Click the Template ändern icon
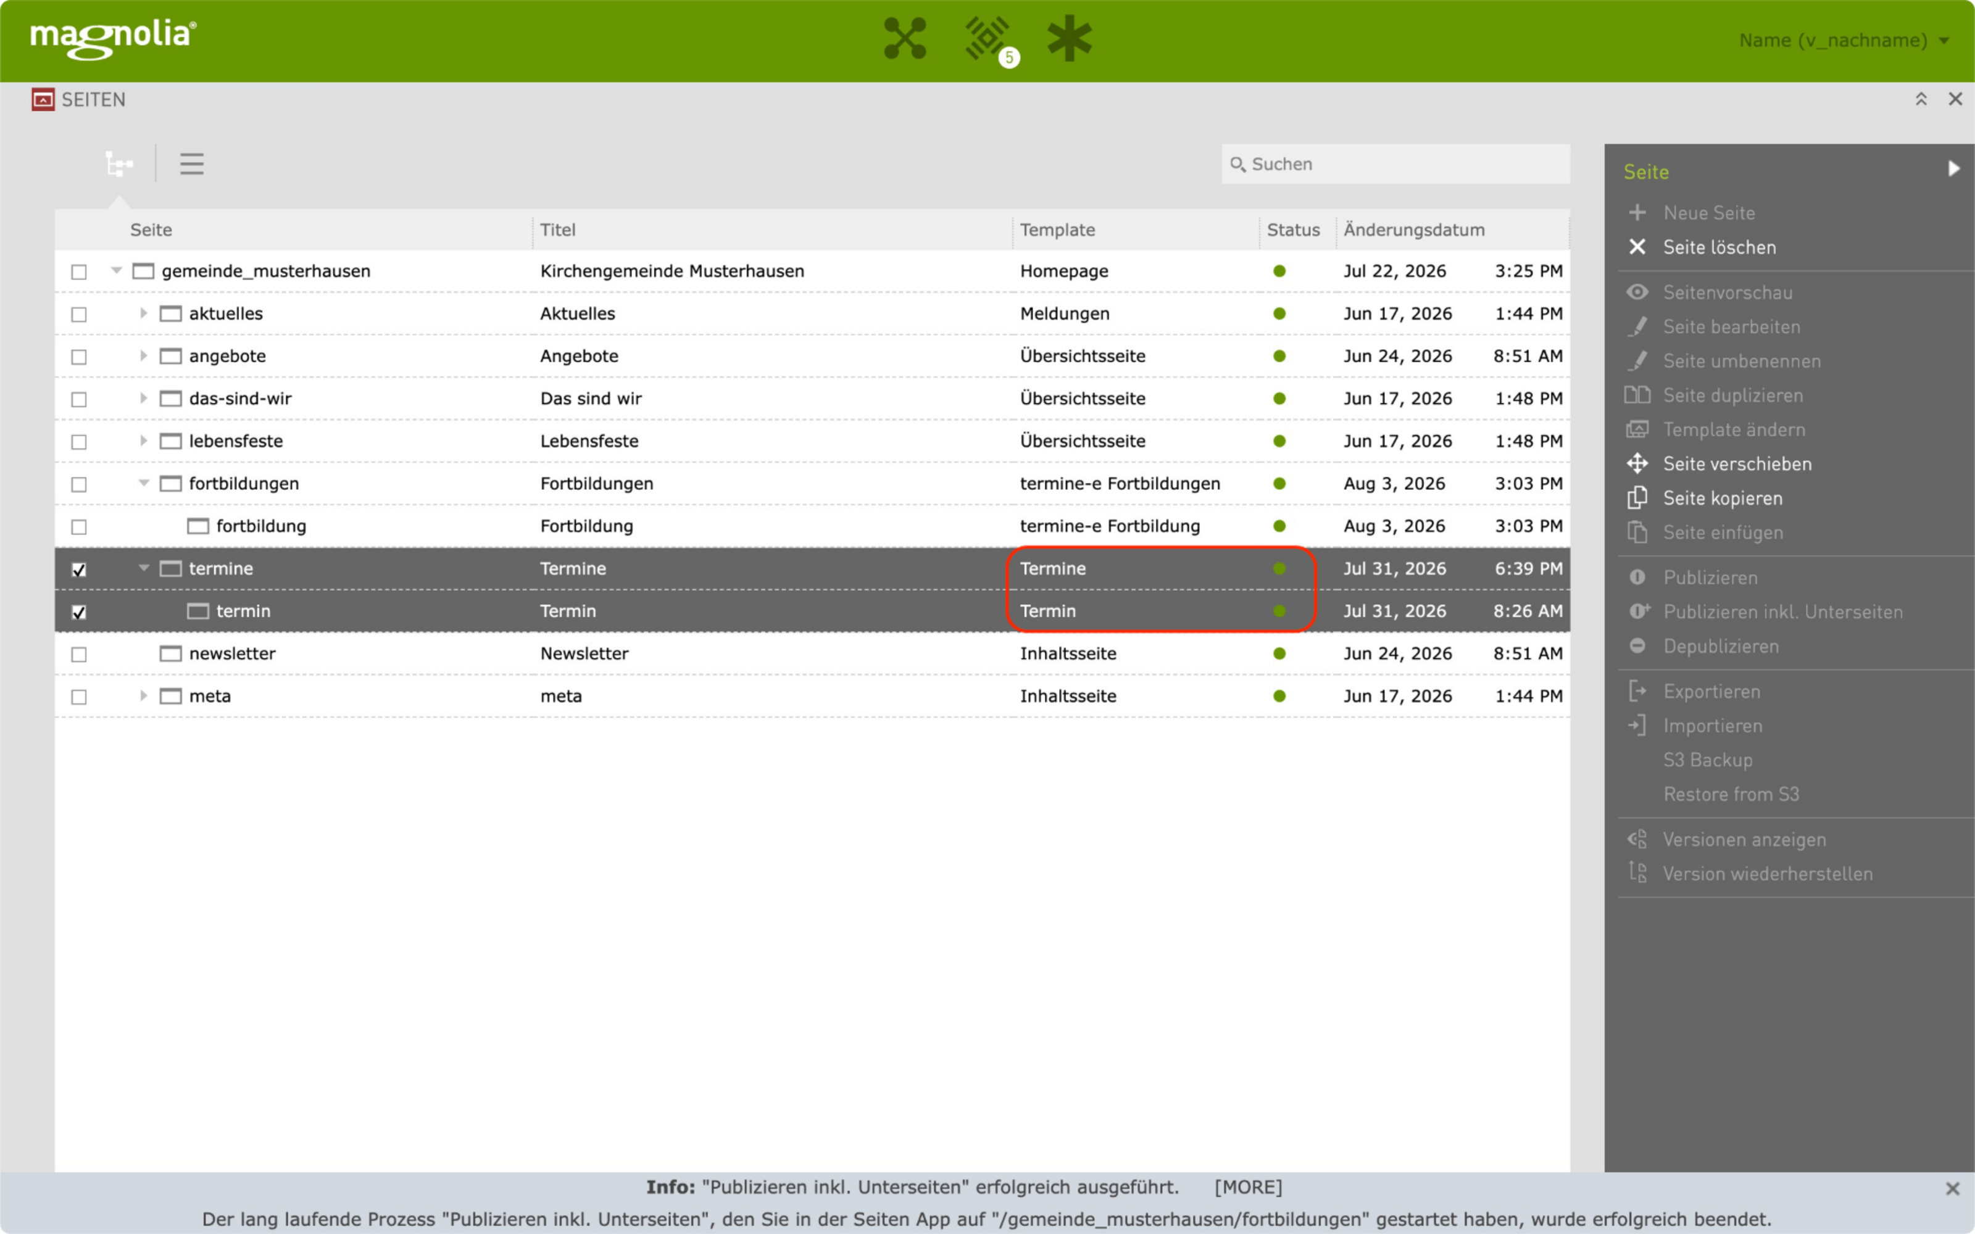 click(x=1637, y=429)
